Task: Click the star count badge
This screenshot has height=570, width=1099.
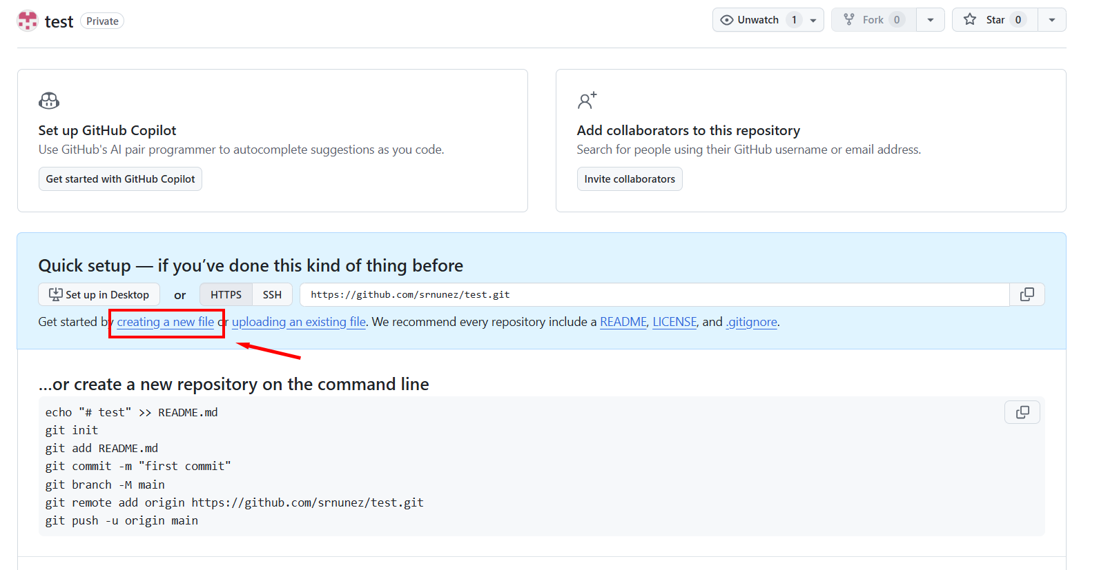Action: pos(1018,20)
